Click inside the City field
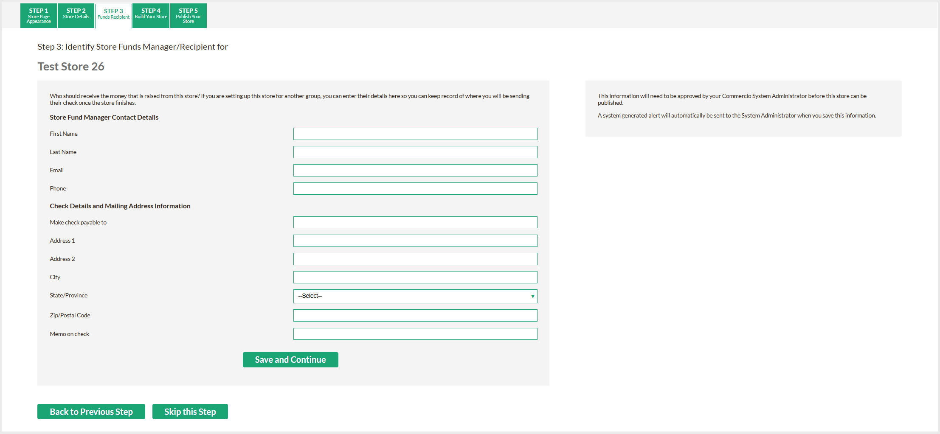940x434 pixels. [415, 277]
